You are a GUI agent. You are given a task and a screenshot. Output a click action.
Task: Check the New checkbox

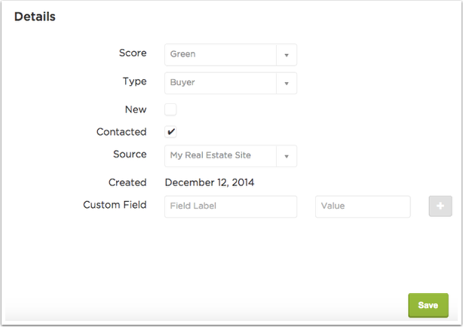tap(170, 109)
